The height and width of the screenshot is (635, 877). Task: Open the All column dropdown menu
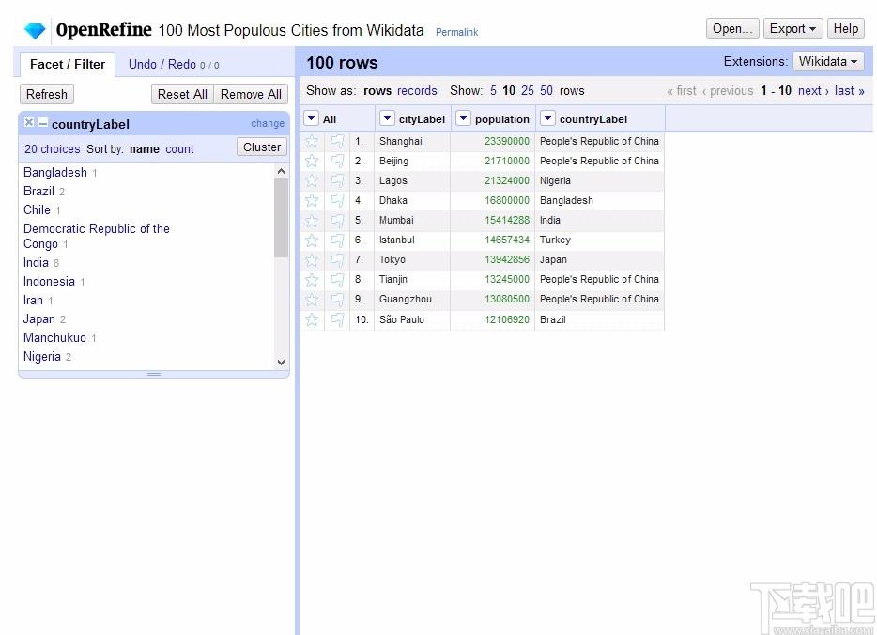tap(312, 118)
